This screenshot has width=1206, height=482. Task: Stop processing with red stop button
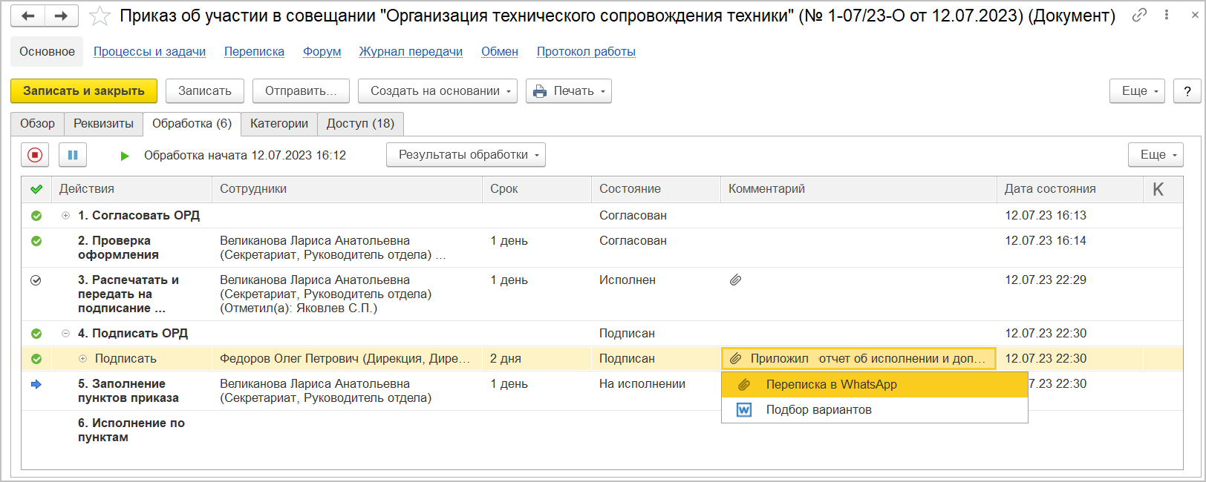(35, 155)
